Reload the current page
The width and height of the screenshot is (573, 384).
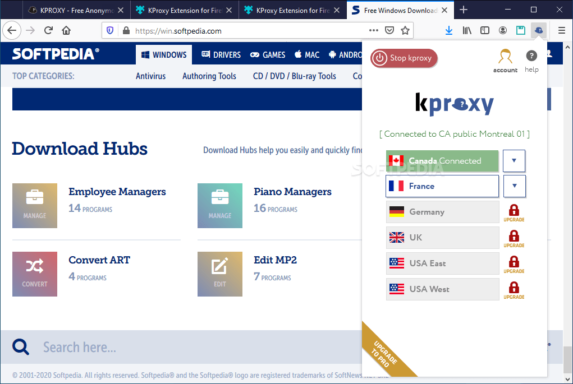[x=48, y=30]
